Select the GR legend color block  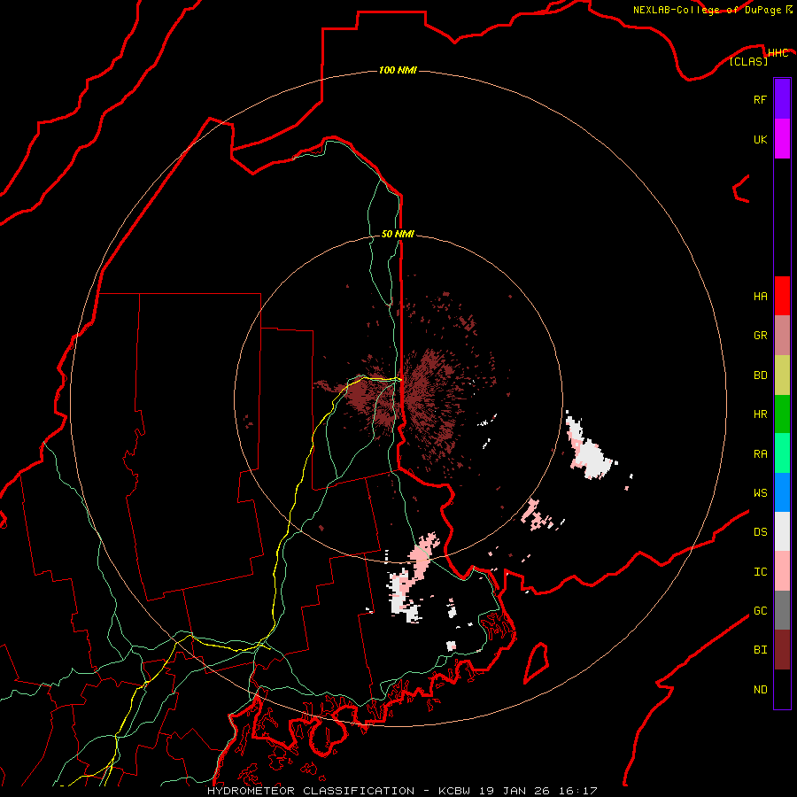tap(782, 336)
